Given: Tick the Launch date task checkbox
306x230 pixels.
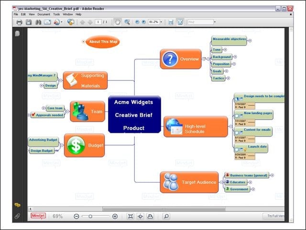Looking at the screenshot, I should point(237,149).
